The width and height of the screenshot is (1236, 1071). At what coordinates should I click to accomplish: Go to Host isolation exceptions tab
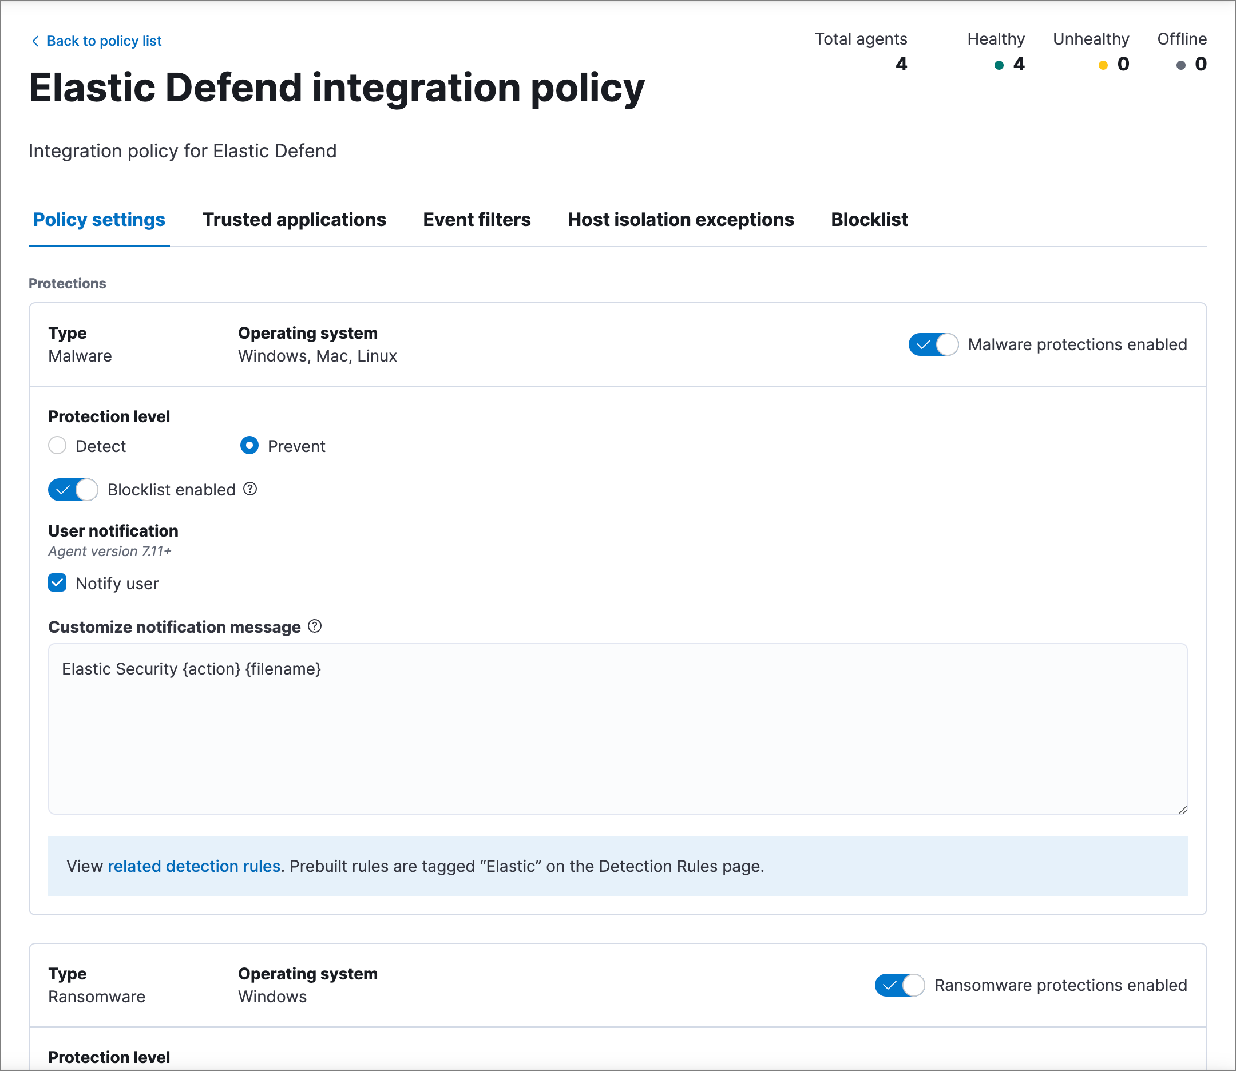[681, 219]
